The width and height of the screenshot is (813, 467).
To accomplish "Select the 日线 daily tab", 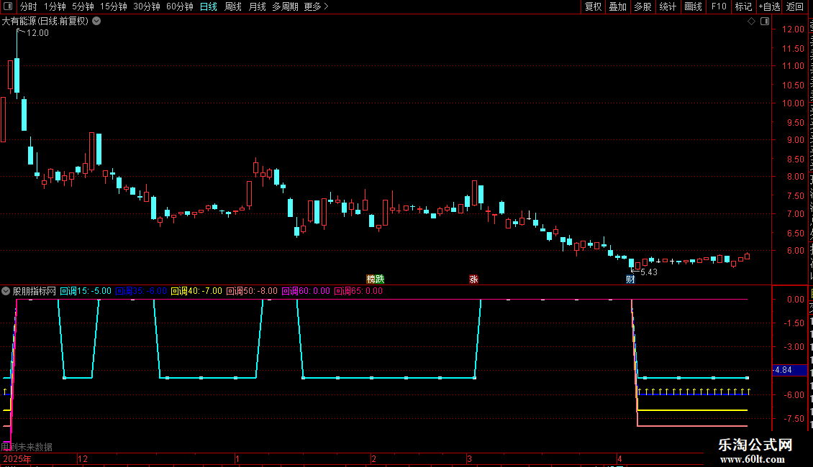I will coord(209,6).
